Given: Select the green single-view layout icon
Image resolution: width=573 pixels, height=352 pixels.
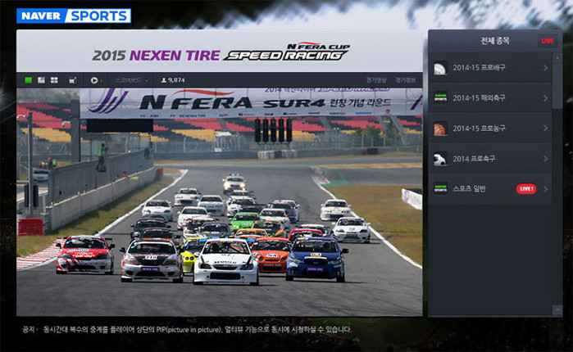Looking at the screenshot, I should click(28, 80).
